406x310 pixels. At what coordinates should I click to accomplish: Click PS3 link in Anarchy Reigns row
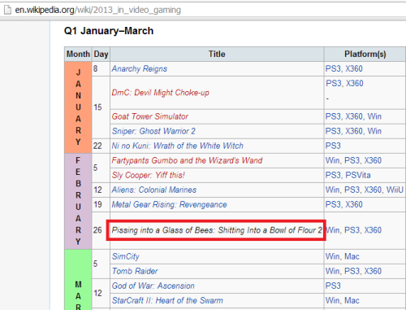tap(333, 68)
